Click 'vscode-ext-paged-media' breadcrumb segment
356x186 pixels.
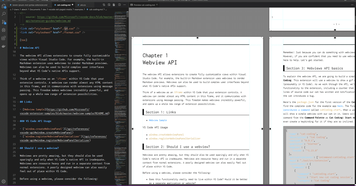coord(60,9)
